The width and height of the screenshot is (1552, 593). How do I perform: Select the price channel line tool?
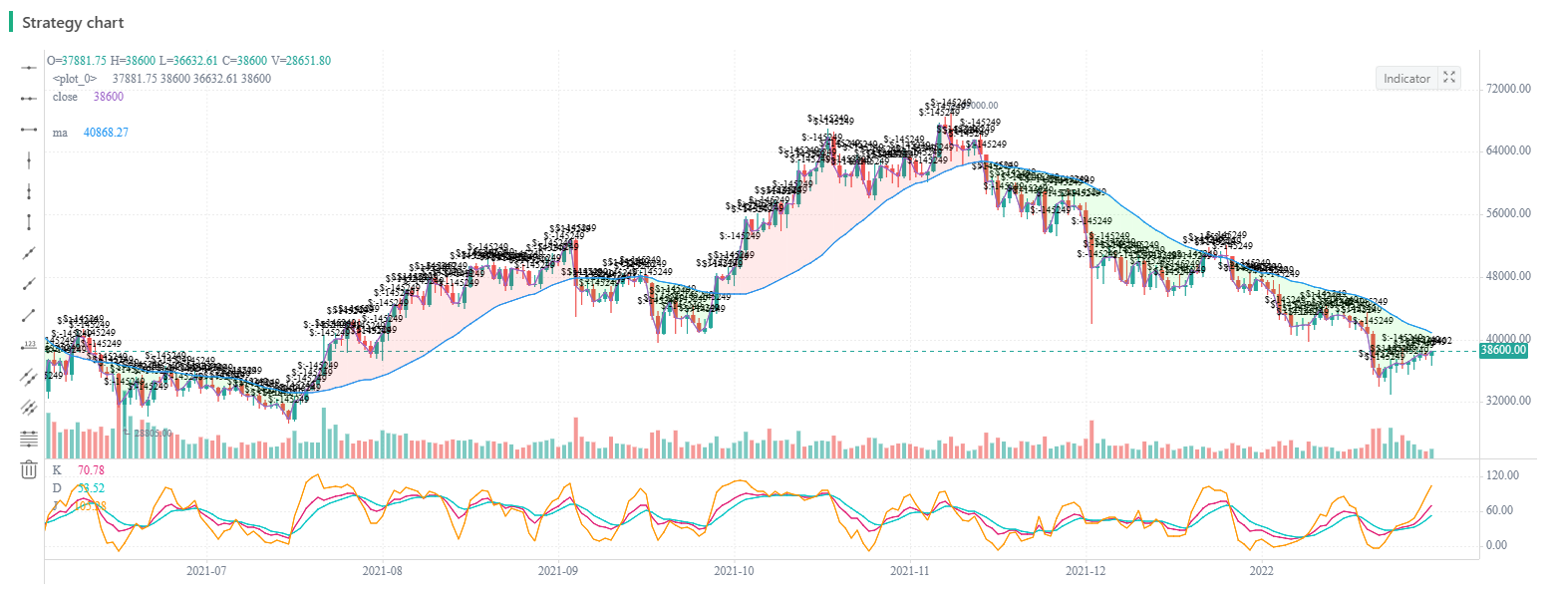click(x=29, y=377)
